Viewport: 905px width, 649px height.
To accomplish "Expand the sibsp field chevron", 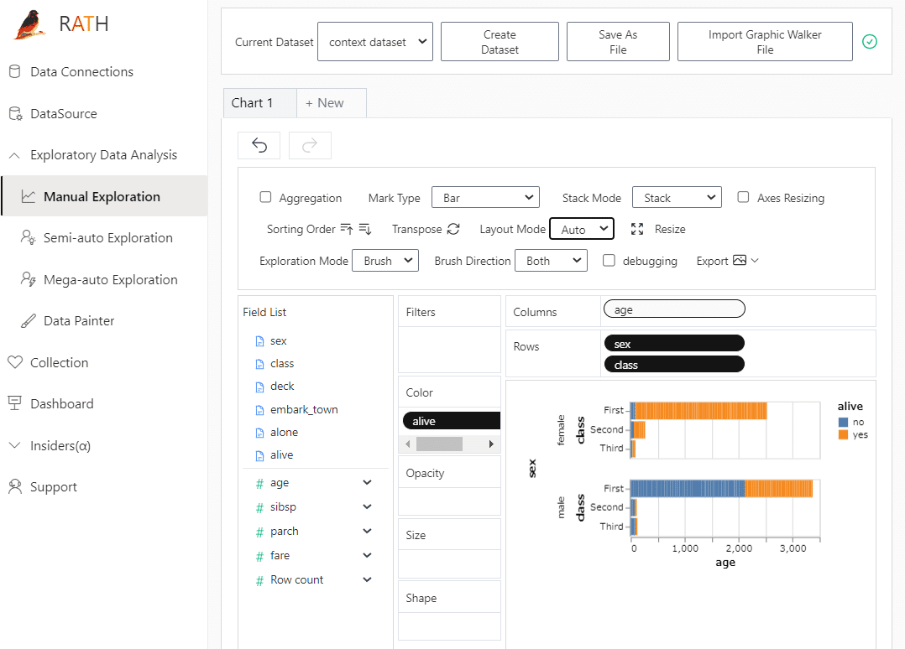I will click(367, 506).
